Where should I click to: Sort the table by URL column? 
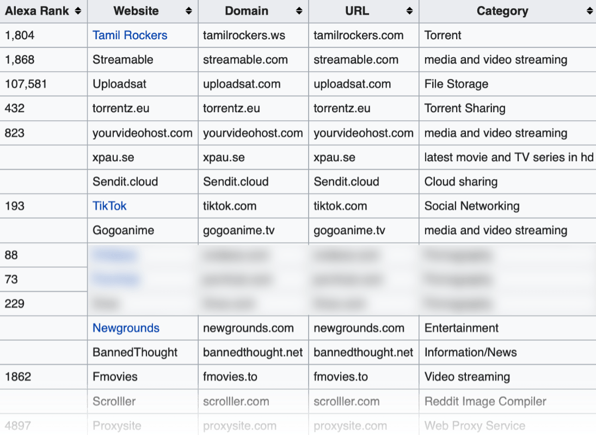pyautogui.click(x=408, y=11)
